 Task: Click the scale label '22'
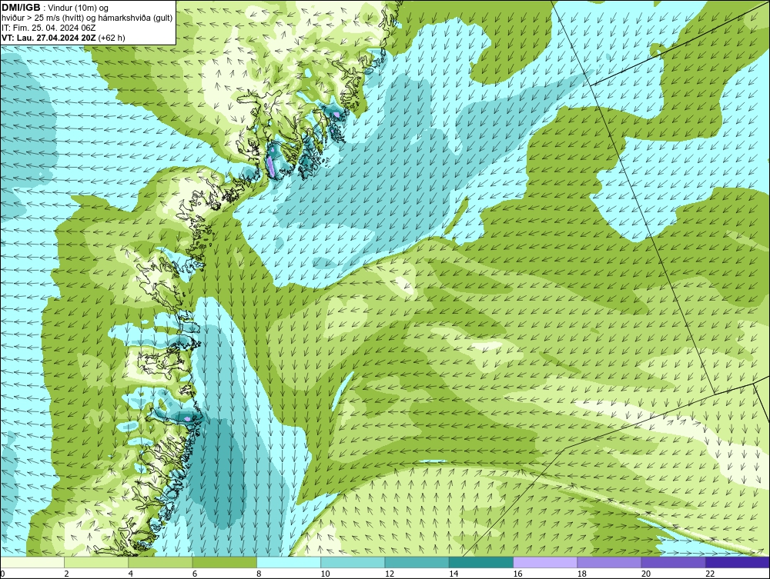tap(710, 574)
